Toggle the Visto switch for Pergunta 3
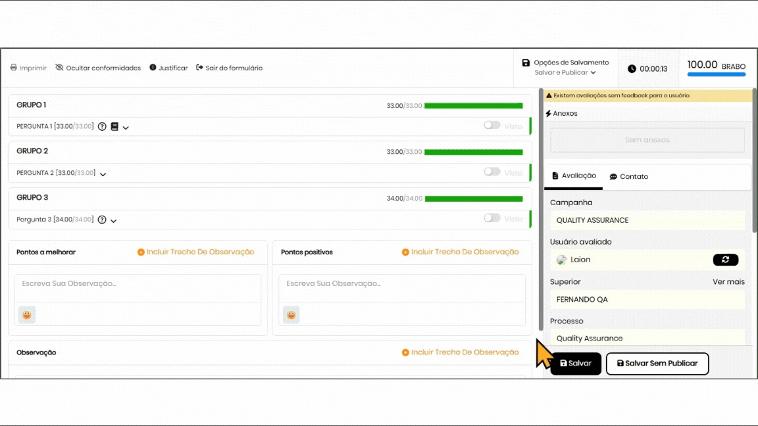Image resolution: width=758 pixels, height=426 pixels. (x=492, y=218)
